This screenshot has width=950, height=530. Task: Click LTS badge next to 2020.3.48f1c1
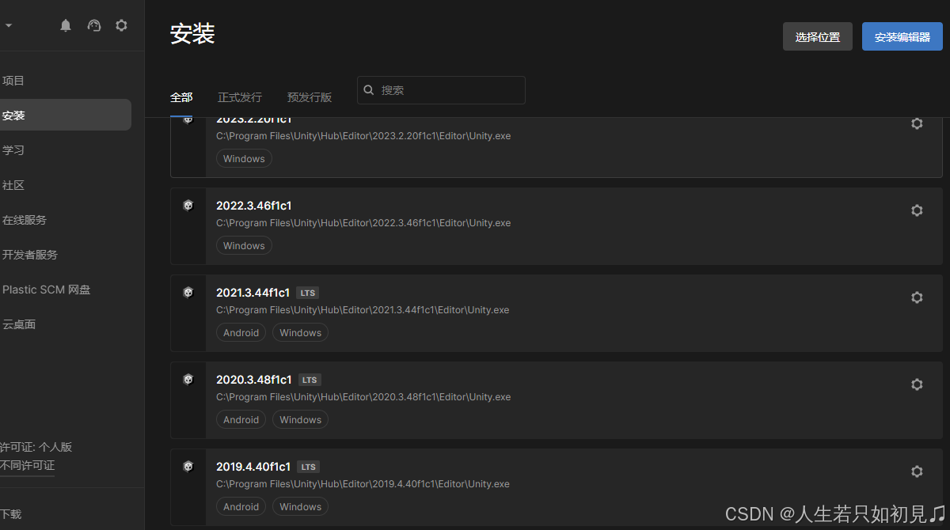[x=310, y=380]
